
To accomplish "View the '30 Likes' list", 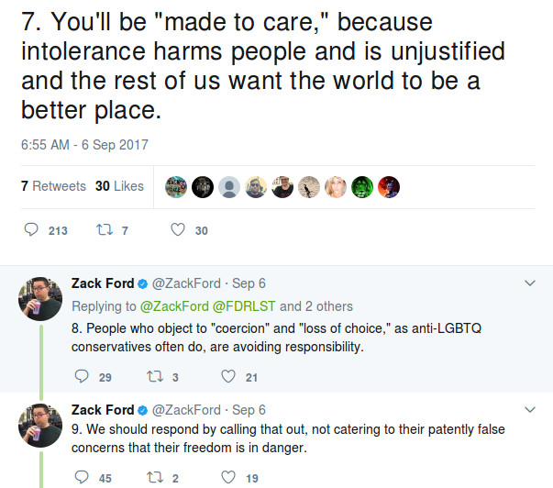I will 119,186.
